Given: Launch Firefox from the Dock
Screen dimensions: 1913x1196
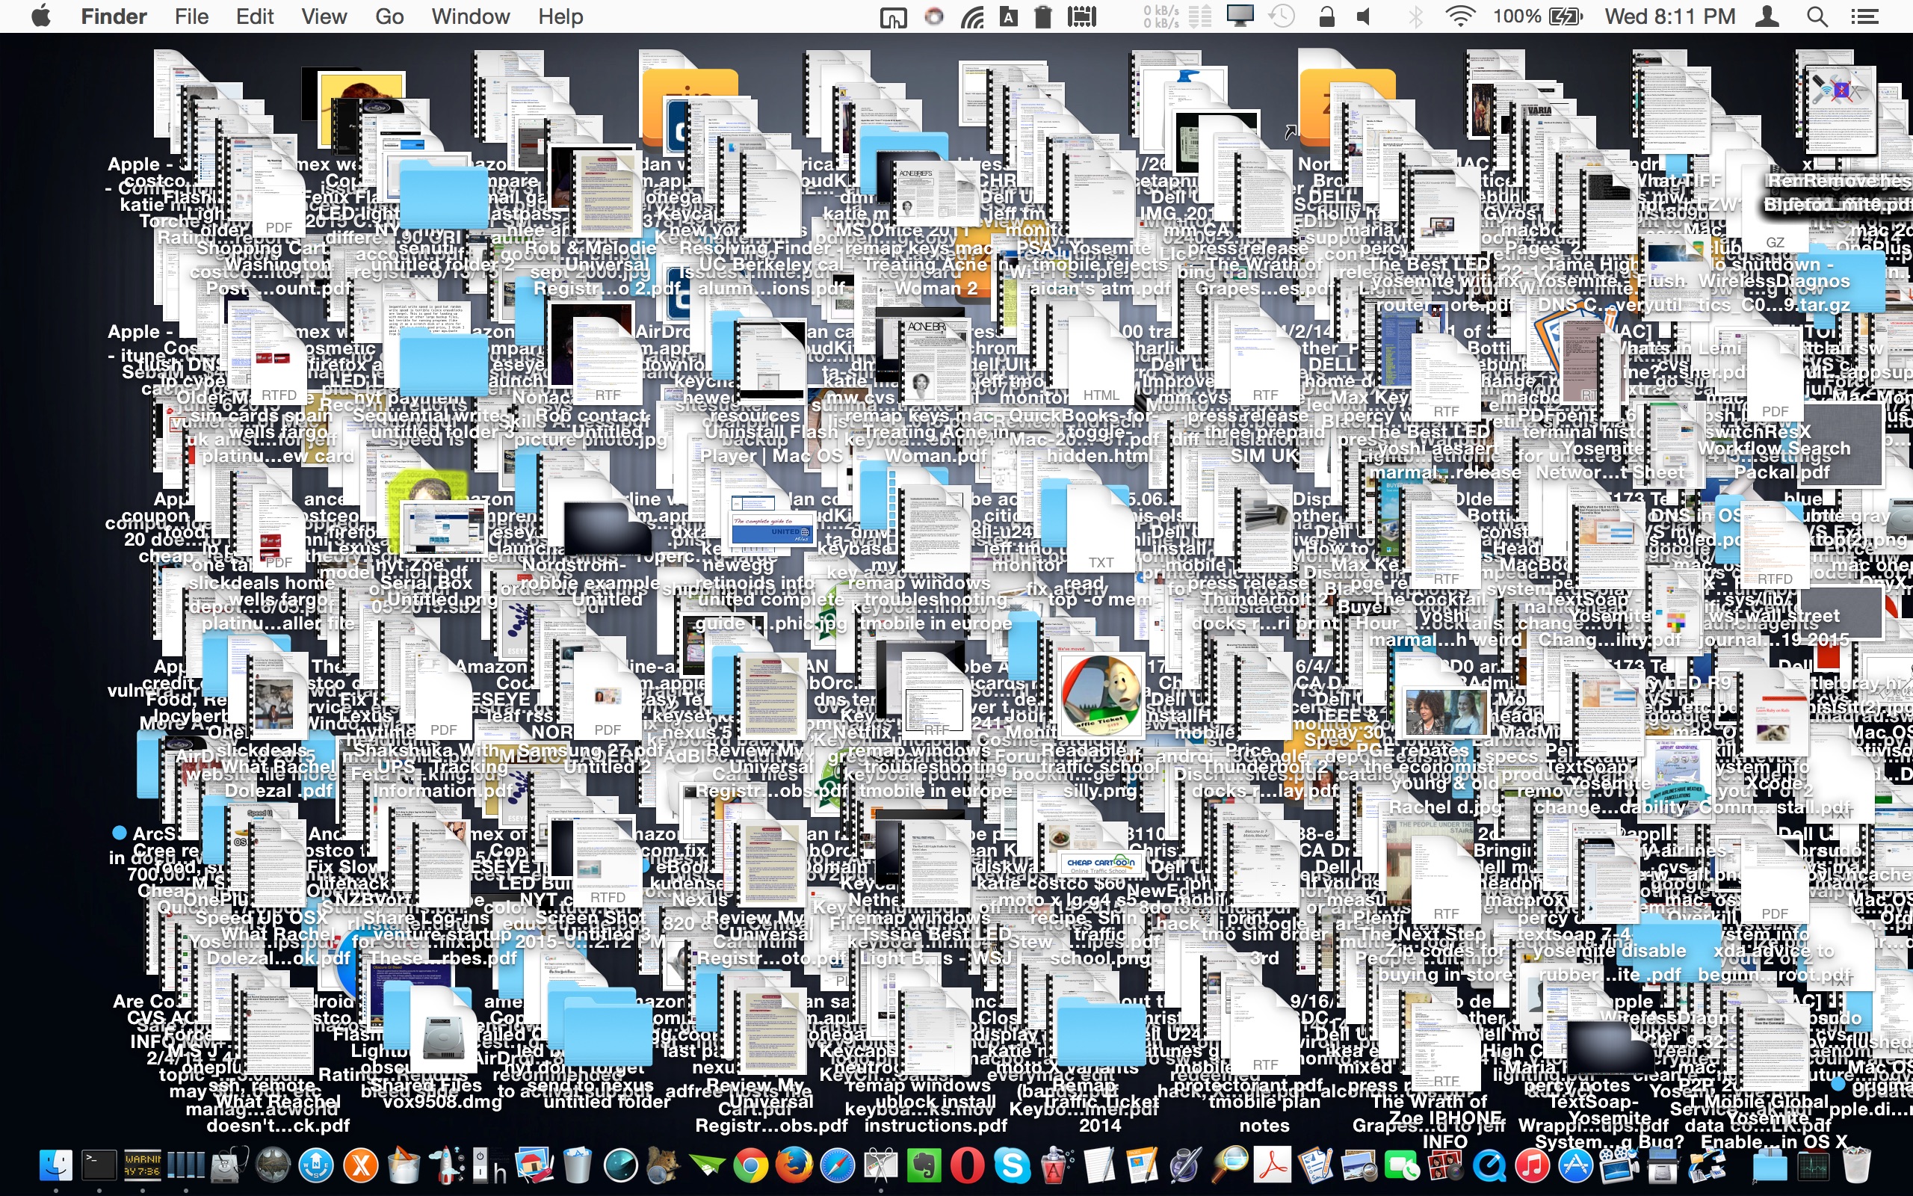Looking at the screenshot, I should (x=794, y=1165).
